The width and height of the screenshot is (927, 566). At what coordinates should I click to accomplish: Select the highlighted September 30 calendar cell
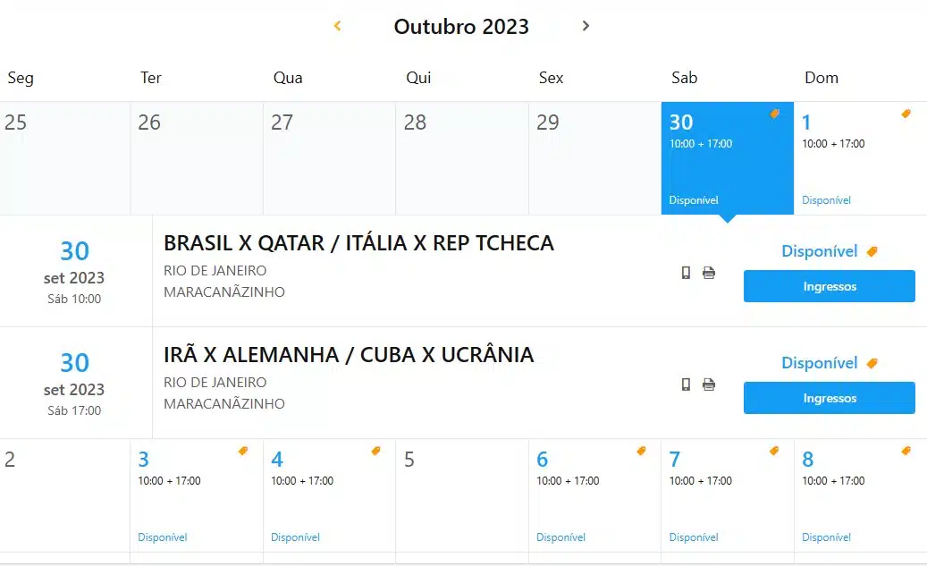coord(727,156)
